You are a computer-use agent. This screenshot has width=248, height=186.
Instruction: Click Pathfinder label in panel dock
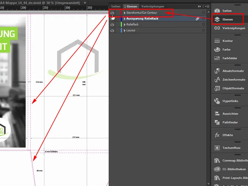click(230, 122)
